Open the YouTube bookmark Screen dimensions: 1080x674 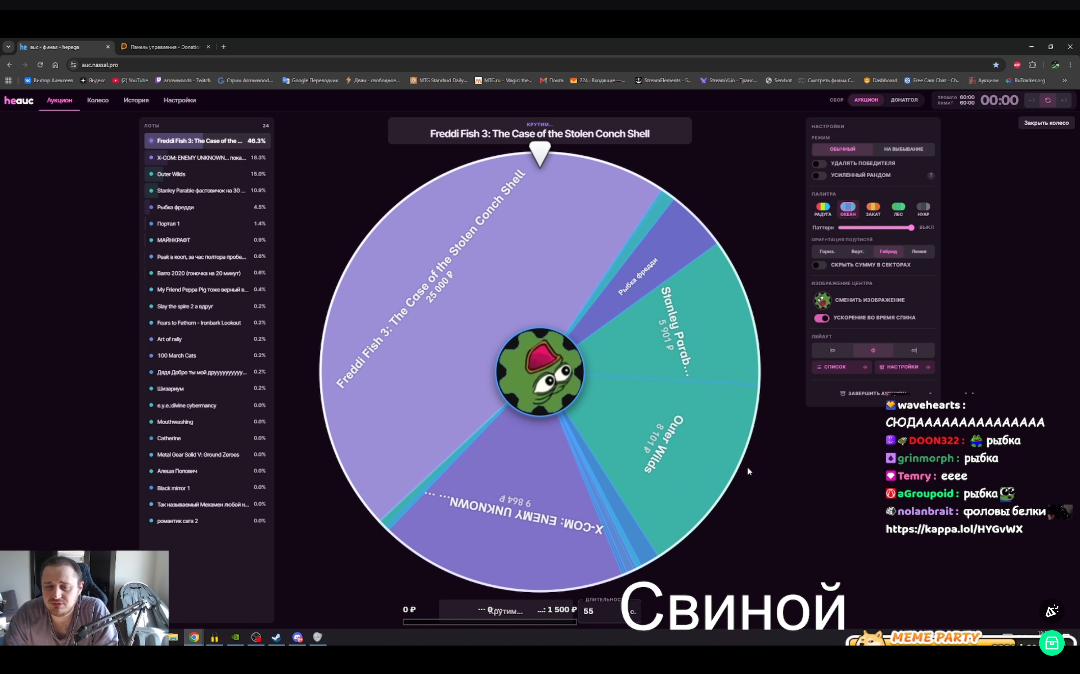pyautogui.click(x=130, y=81)
